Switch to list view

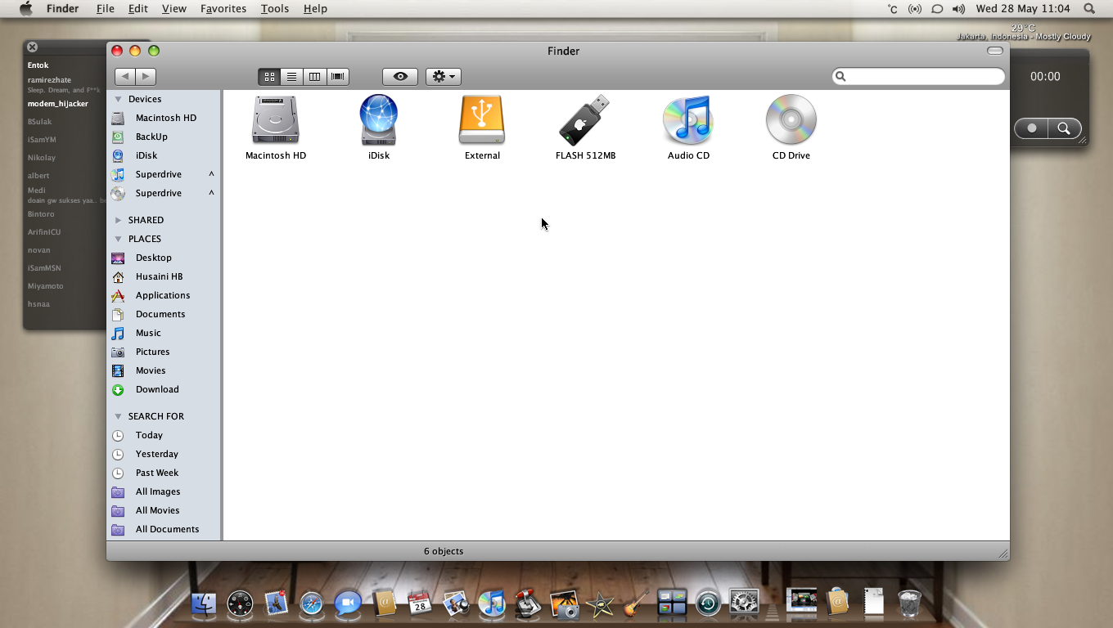pos(291,77)
